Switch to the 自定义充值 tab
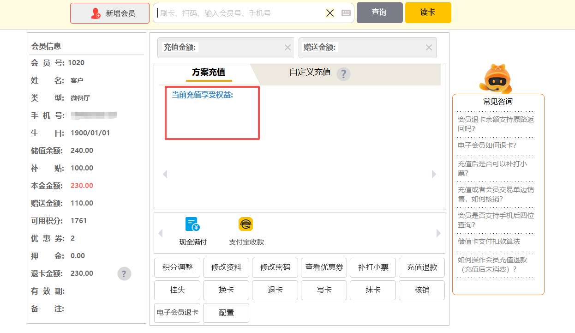Viewport: 575px width, 333px height. [x=310, y=72]
